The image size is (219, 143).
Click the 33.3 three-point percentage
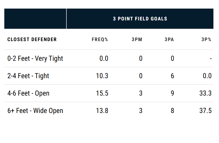tap(205, 93)
